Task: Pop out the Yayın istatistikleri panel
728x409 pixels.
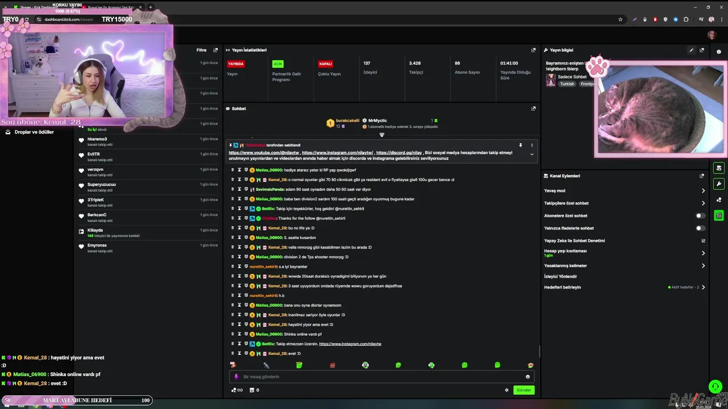Action: tap(533, 50)
